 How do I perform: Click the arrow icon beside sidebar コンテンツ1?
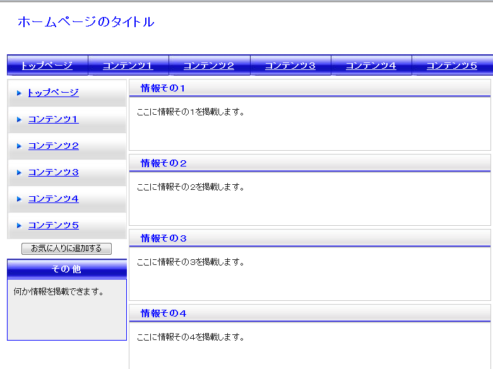19,120
